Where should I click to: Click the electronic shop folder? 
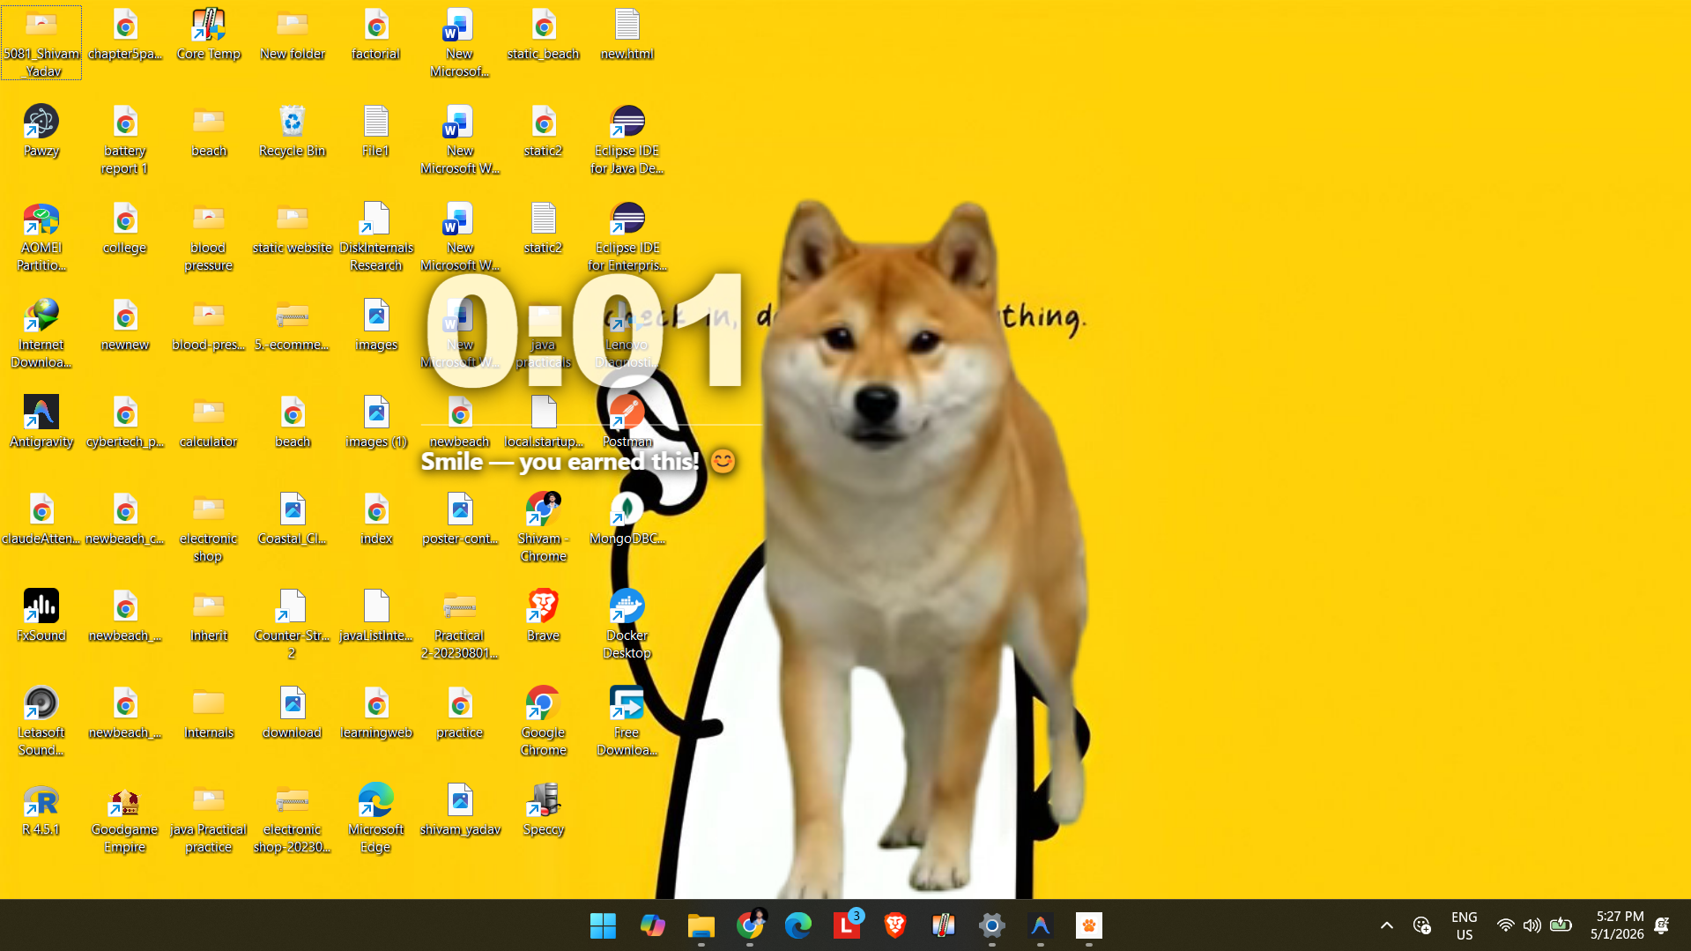[209, 528]
